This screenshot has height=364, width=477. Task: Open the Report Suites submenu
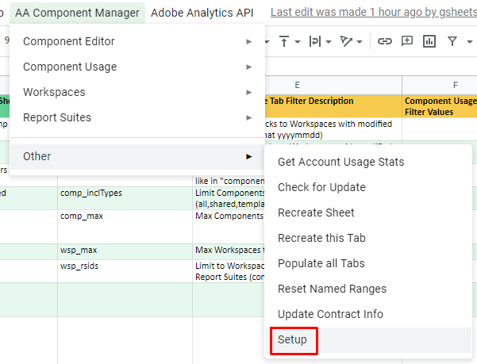pyautogui.click(x=137, y=117)
